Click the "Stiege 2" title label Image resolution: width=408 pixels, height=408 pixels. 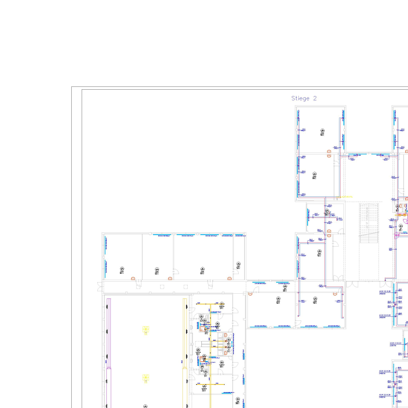click(304, 98)
